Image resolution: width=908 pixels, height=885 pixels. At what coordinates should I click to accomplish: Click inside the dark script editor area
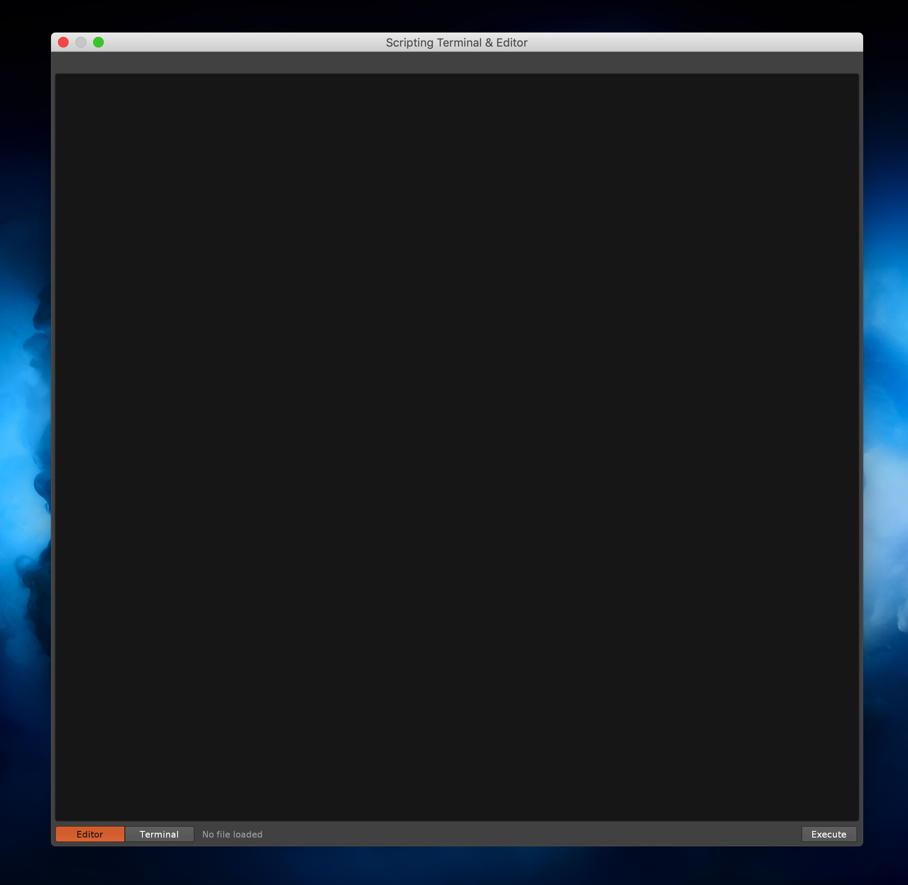[457, 447]
